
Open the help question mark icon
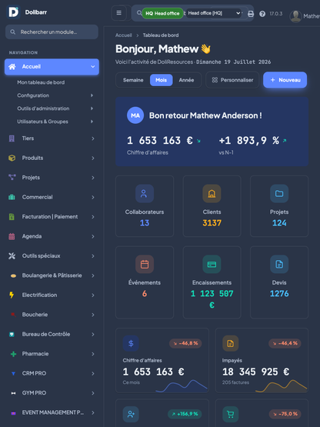(262, 14)
